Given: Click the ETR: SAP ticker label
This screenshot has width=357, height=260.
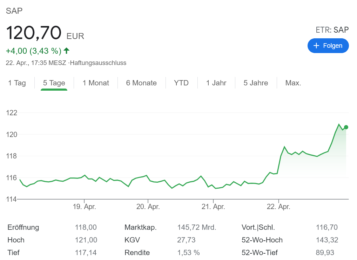Looking at the screenshot, I should (332, 30).
